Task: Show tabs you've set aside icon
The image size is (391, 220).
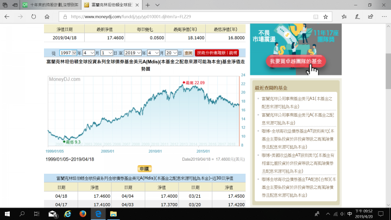Action: (5, 5)
